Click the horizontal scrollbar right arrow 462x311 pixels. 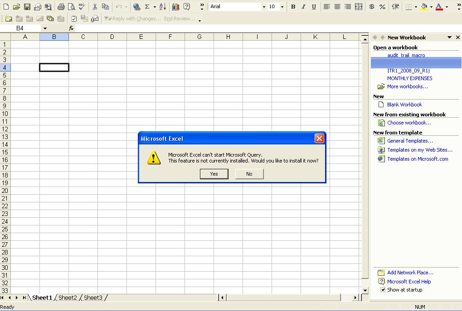pos(355,297)
